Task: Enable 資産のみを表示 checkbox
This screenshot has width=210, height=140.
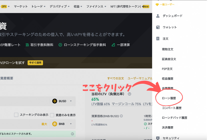Action: (x=52, y=115)
